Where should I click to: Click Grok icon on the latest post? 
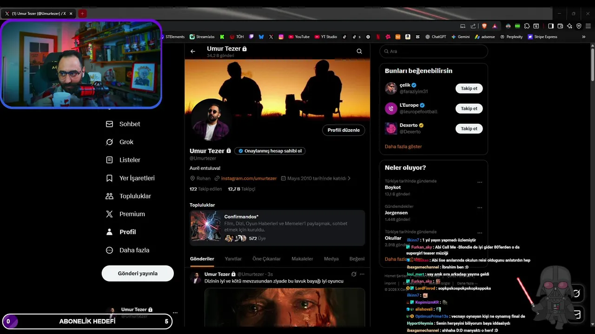point(354,274)
